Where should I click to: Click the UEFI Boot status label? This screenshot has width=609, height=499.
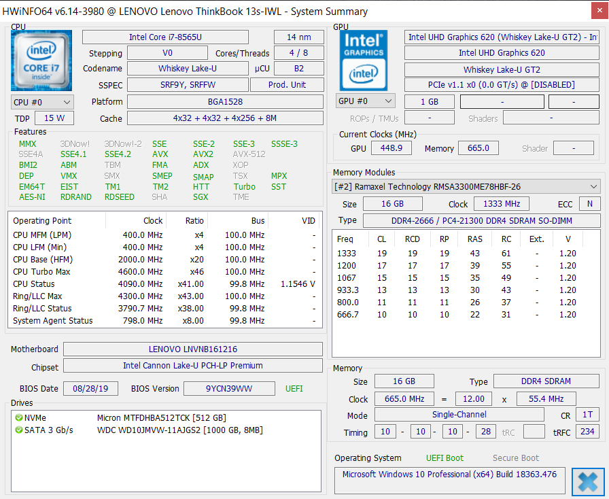pyautogui.click(x=445, y=458)
